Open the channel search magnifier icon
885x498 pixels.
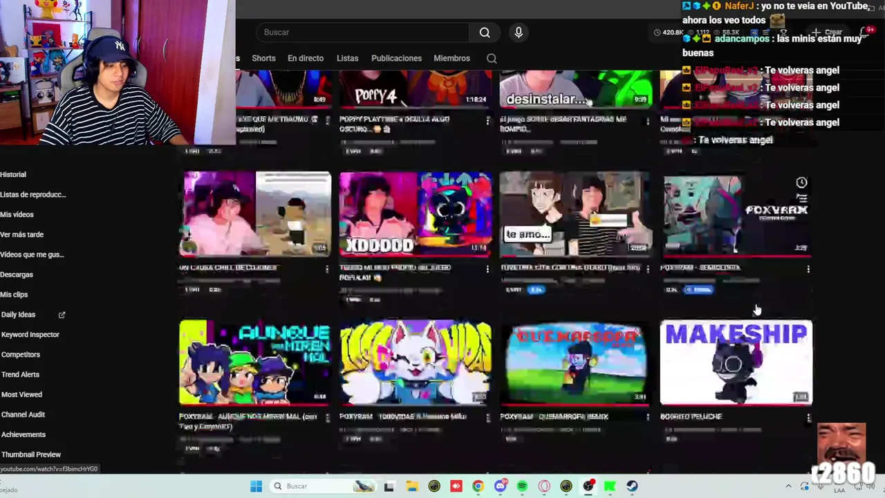coord(492,59)
